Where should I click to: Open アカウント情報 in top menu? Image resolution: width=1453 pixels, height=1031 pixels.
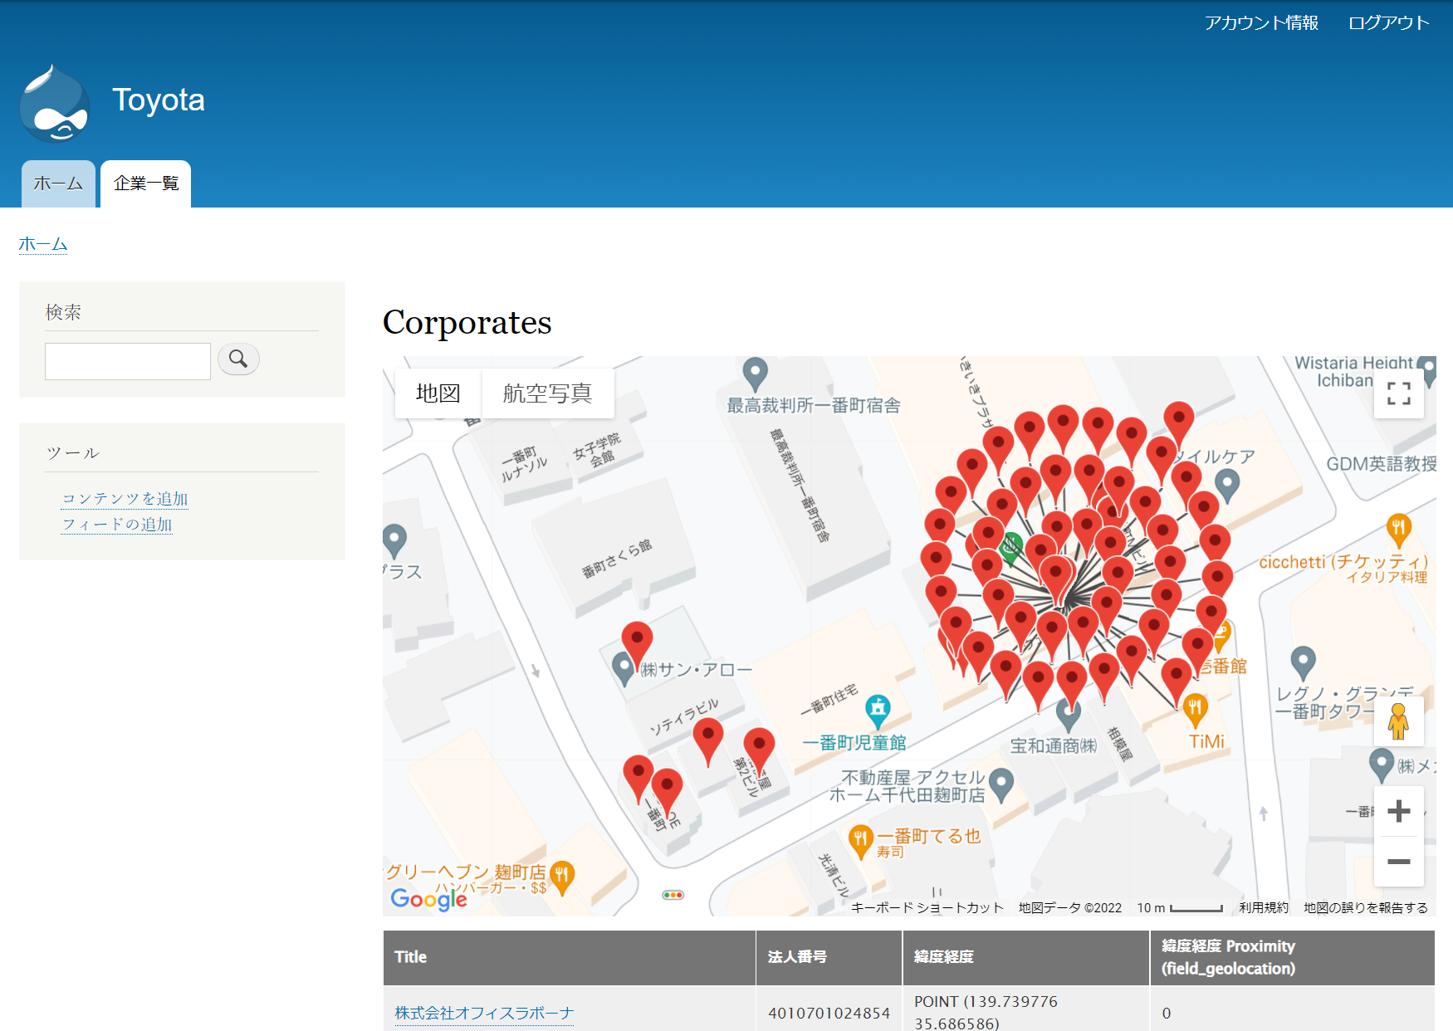1261,23
